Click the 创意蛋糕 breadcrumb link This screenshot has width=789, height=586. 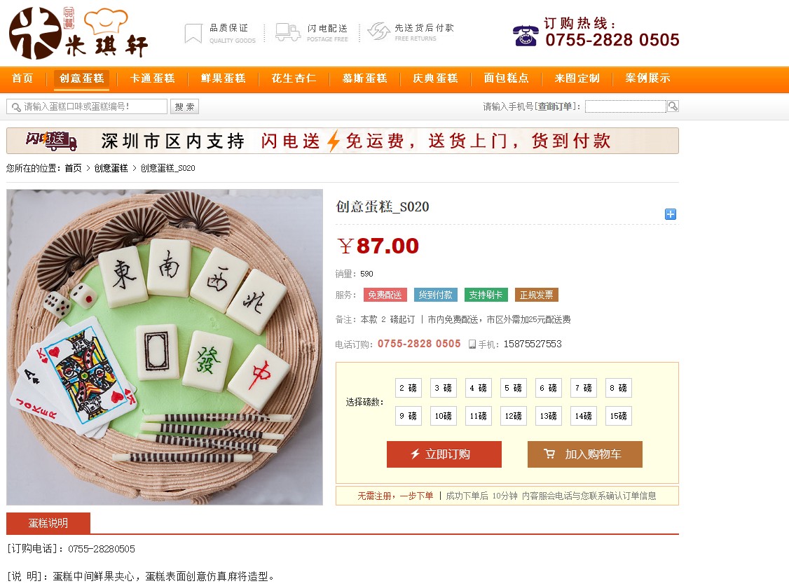click(111, 168)
